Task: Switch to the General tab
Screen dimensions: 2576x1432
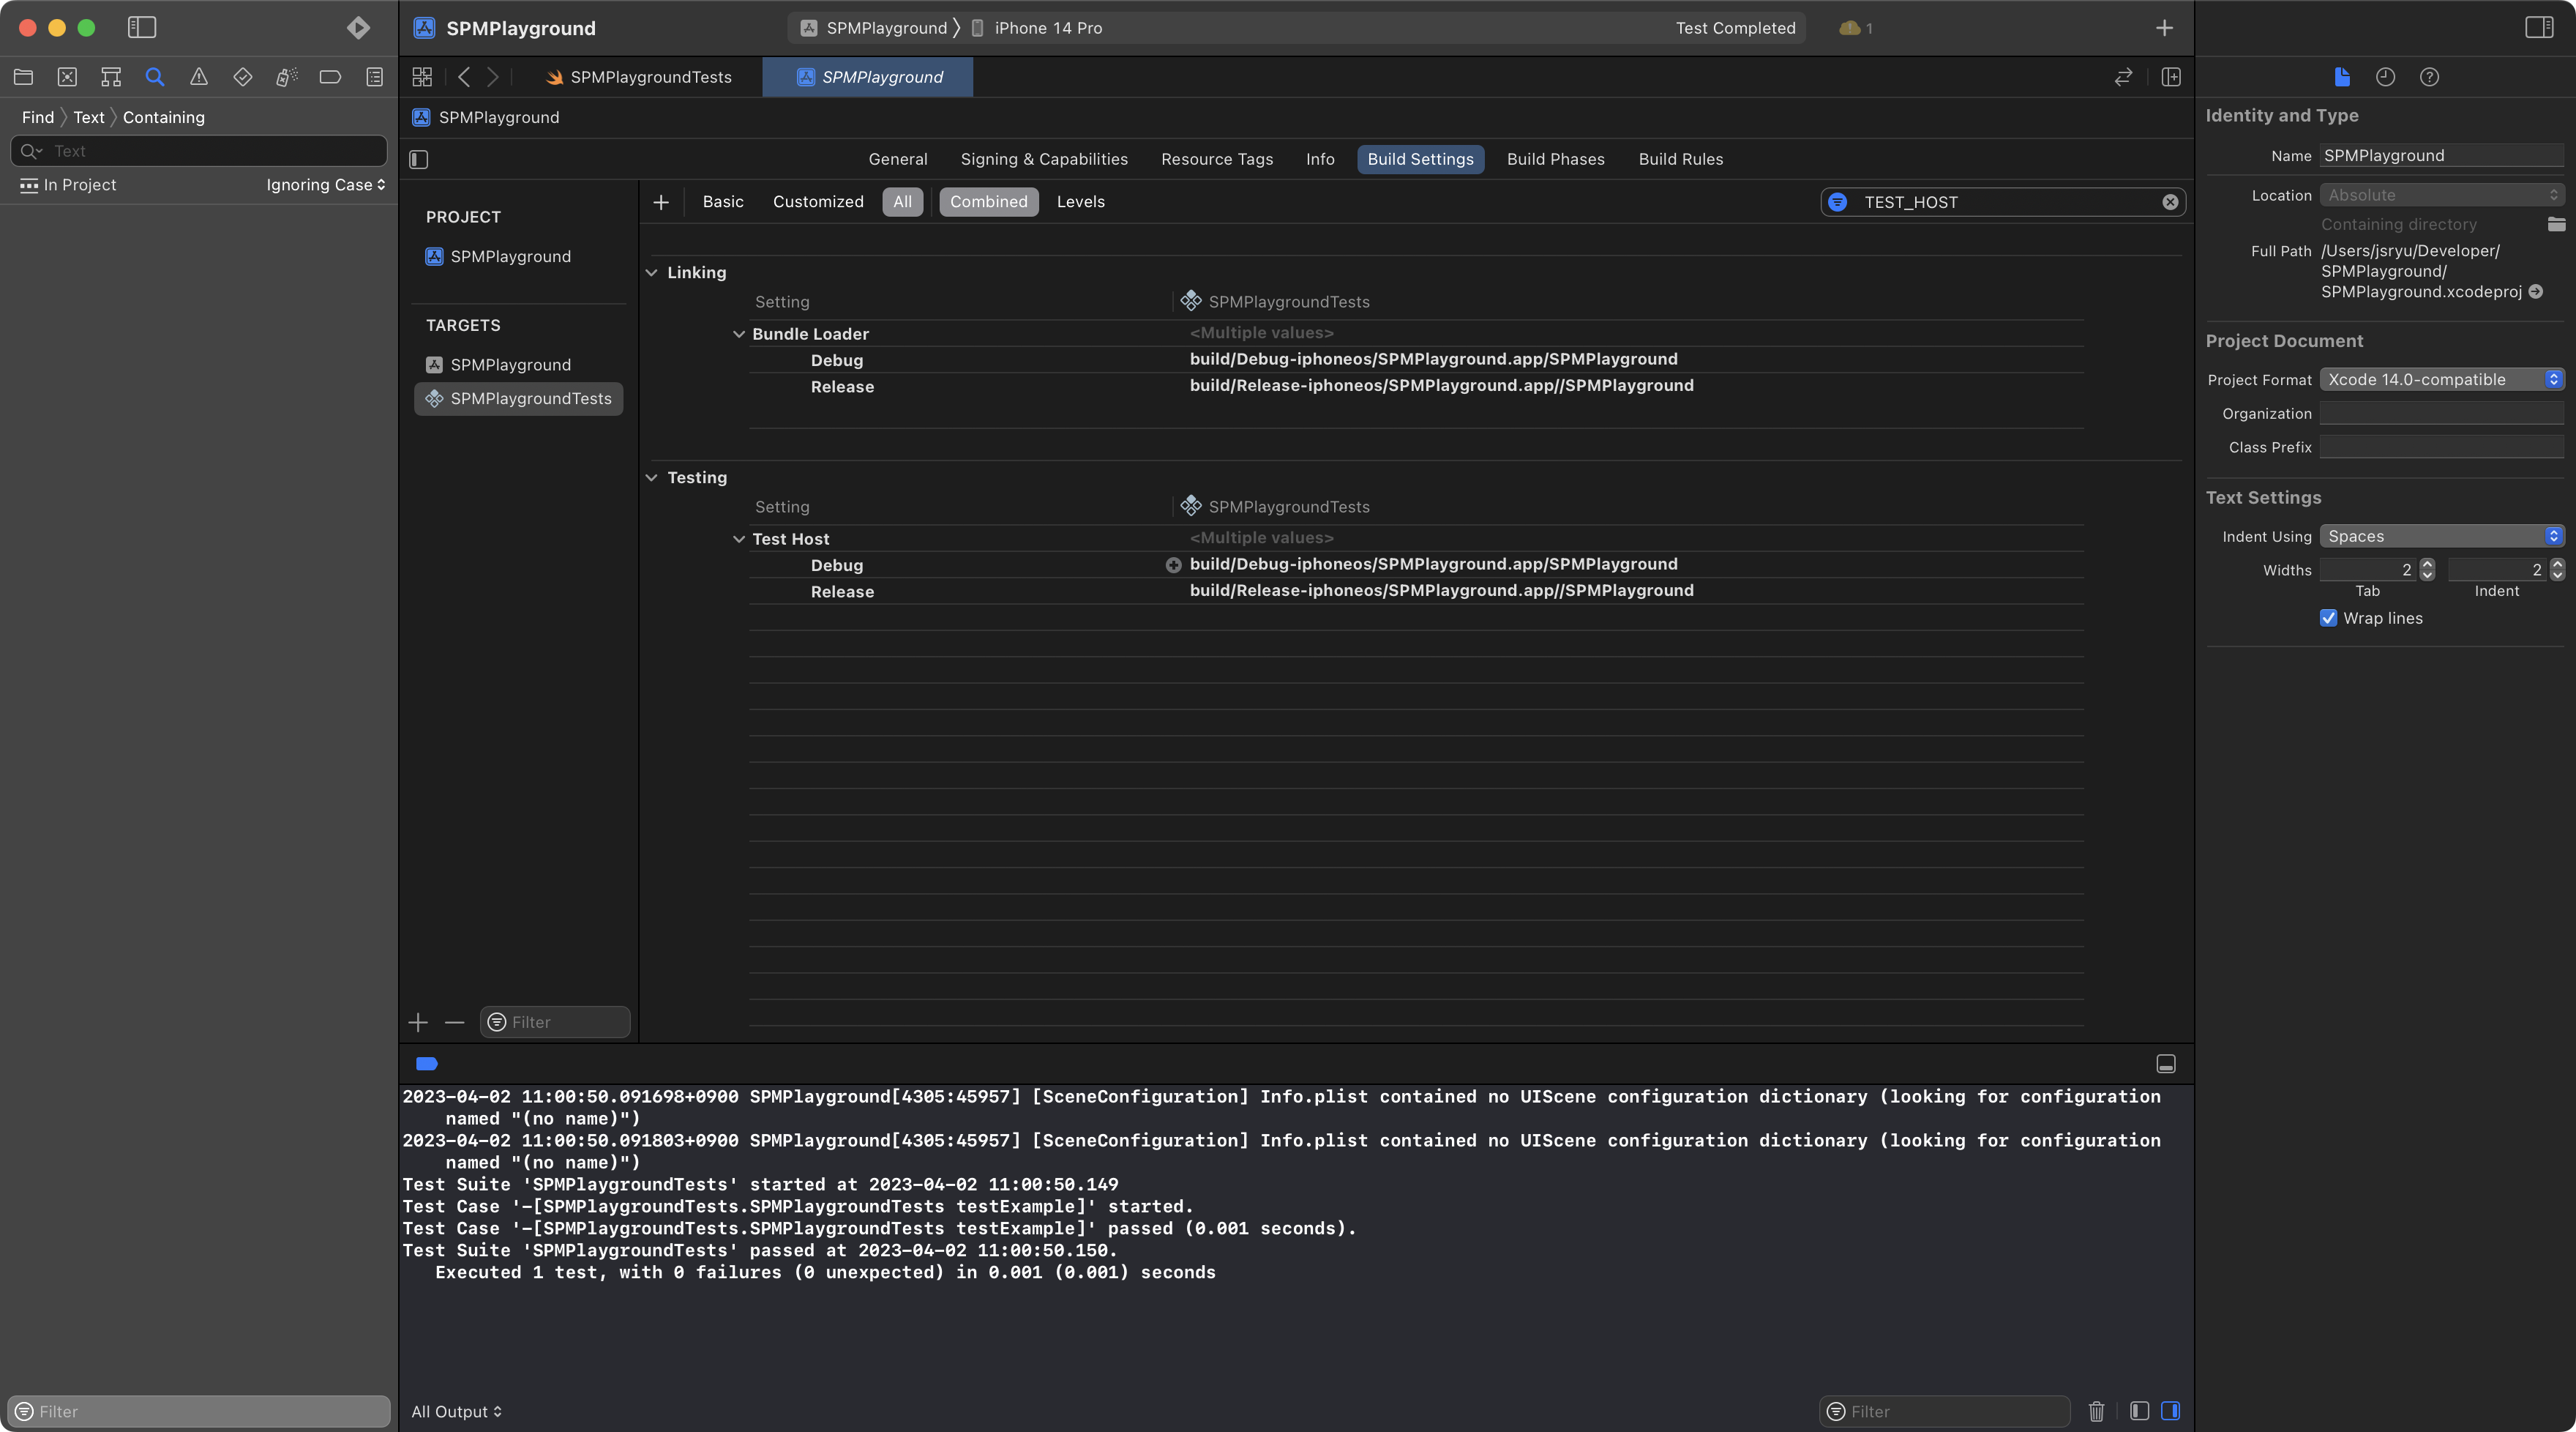Action: [898, 159]
